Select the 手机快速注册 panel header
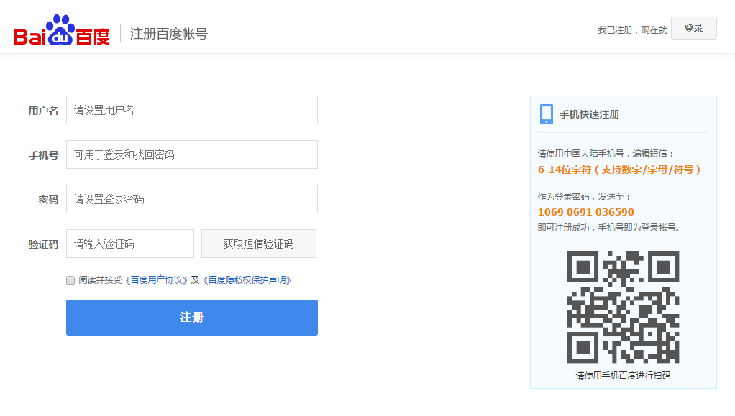The height and width of the screenshot is (416, 735). coord(590,113)
